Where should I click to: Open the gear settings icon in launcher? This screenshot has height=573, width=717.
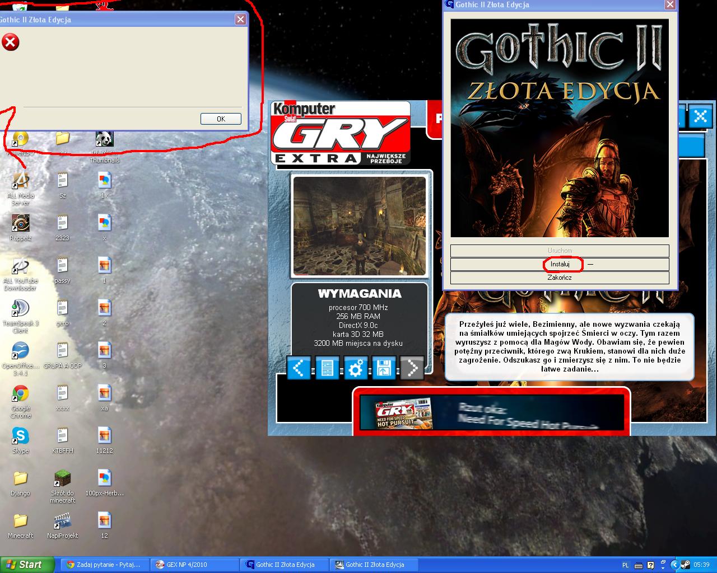(x=356, y=368)
